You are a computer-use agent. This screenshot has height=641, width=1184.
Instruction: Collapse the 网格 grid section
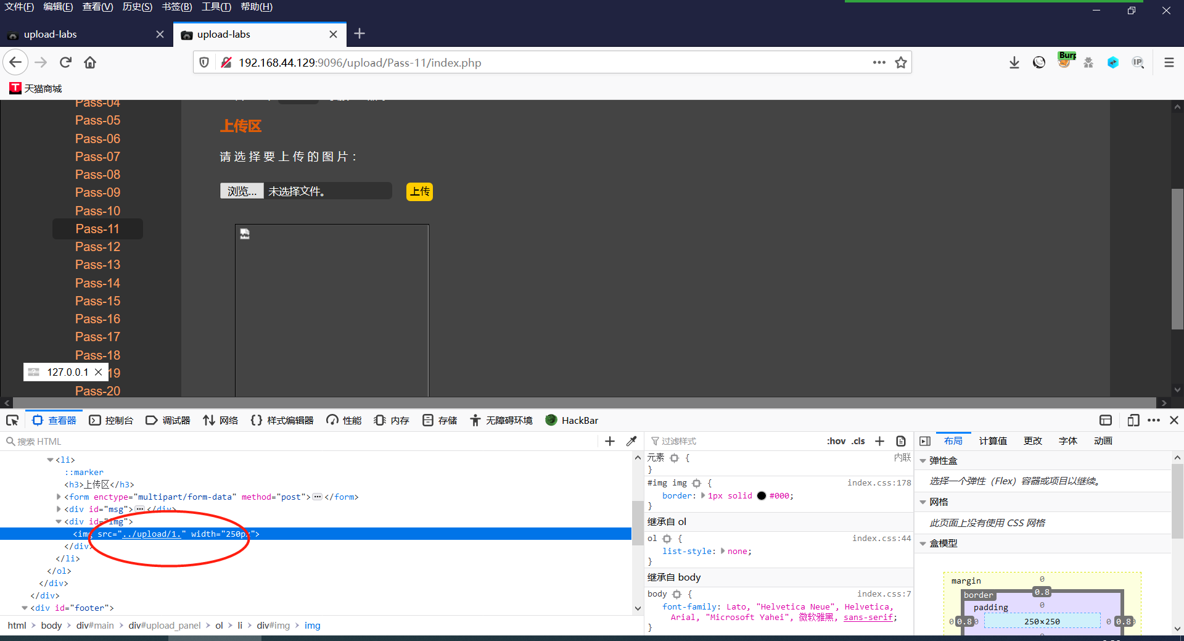[x=923, y=502]
